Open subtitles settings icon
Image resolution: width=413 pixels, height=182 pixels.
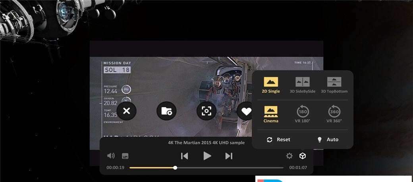coord(125,156)
